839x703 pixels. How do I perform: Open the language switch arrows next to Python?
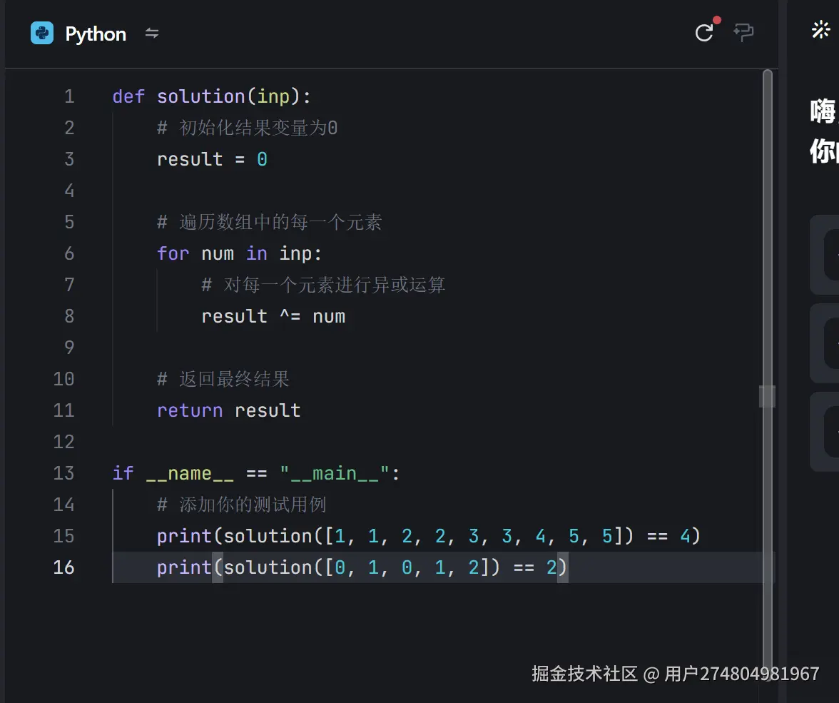point(152,34)
